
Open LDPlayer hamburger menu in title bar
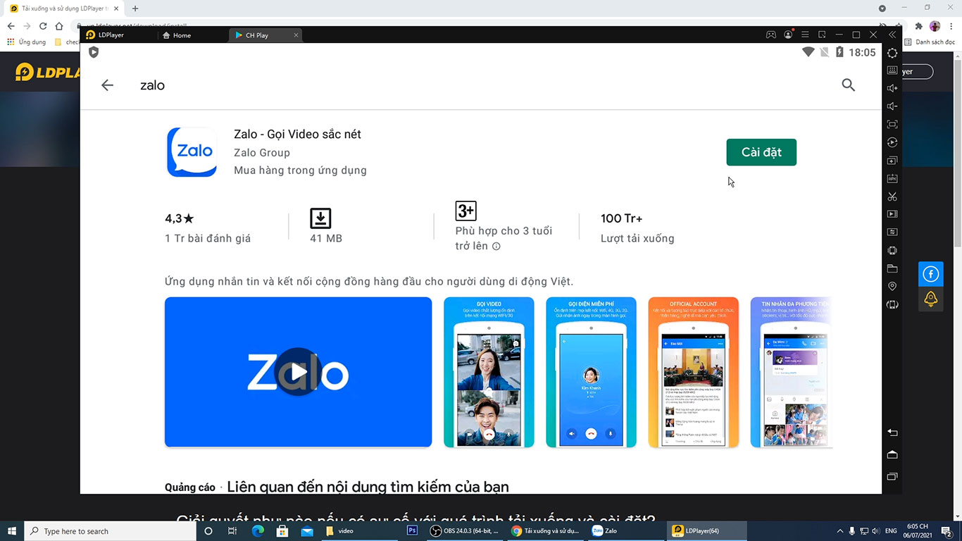coord(805,35)
